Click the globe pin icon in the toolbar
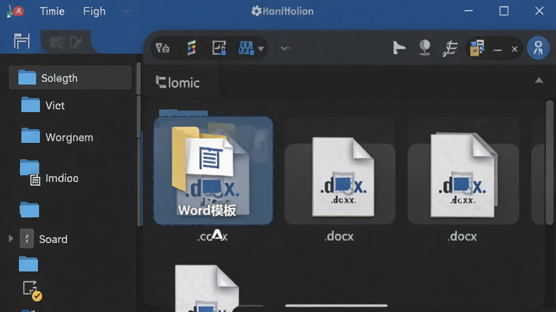The height and width of the screenshot is (312, 556). point(425,48)
